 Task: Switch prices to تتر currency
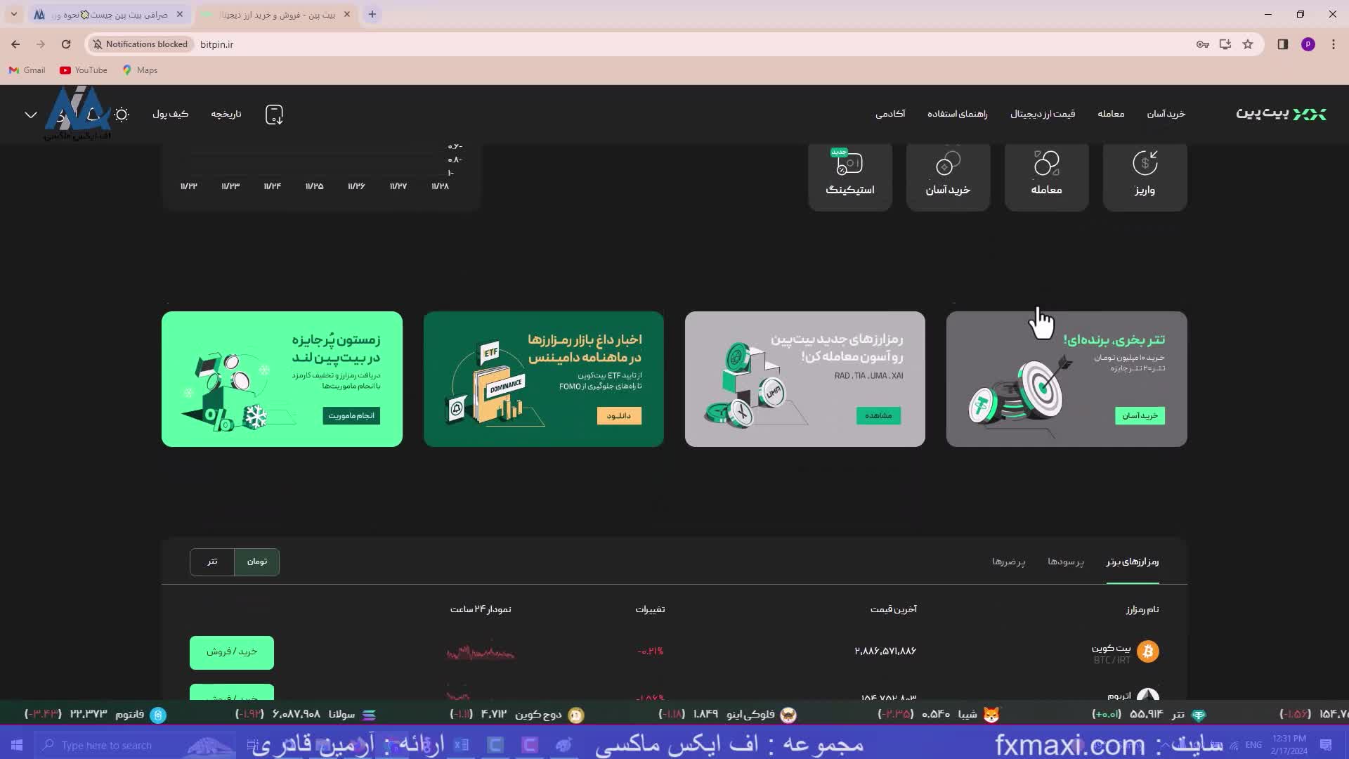coord(211,562)
